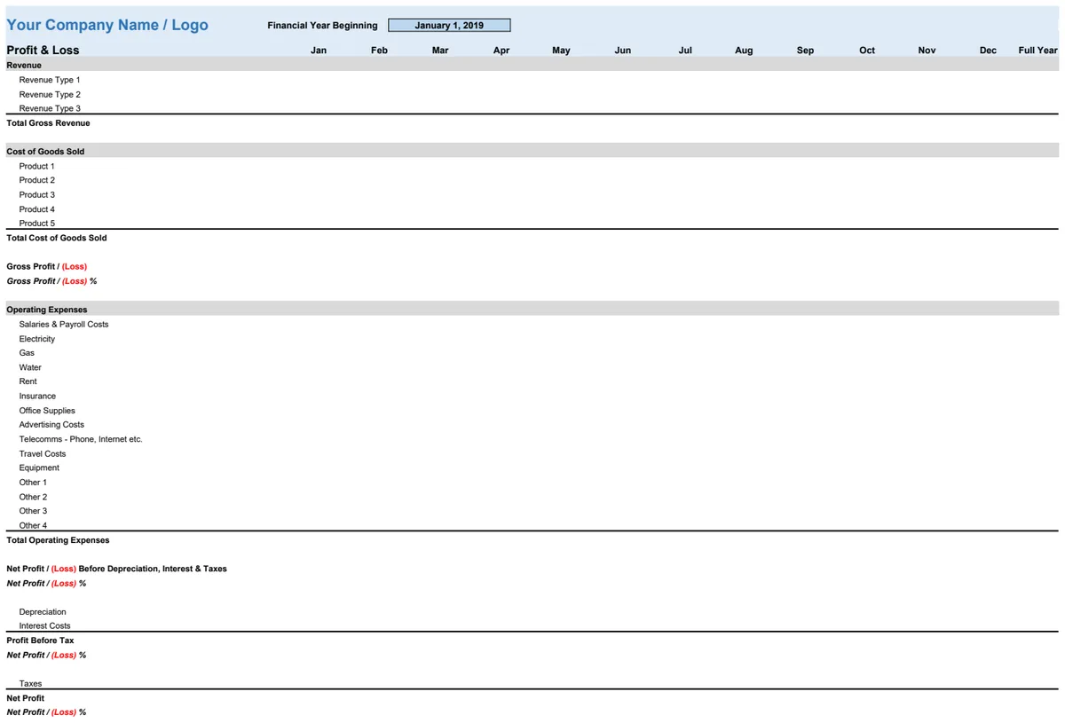
Task: Select the Other 4 row label
Action: click(x=33, y=525)
